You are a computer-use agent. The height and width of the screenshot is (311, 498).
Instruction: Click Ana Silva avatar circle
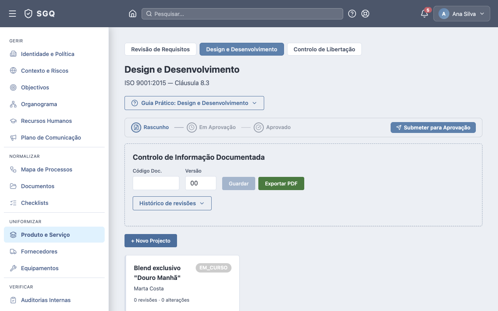444,14
